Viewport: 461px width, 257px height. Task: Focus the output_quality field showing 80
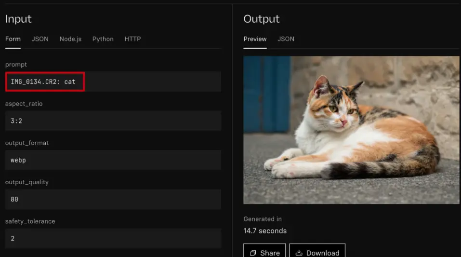coord(113,199)
